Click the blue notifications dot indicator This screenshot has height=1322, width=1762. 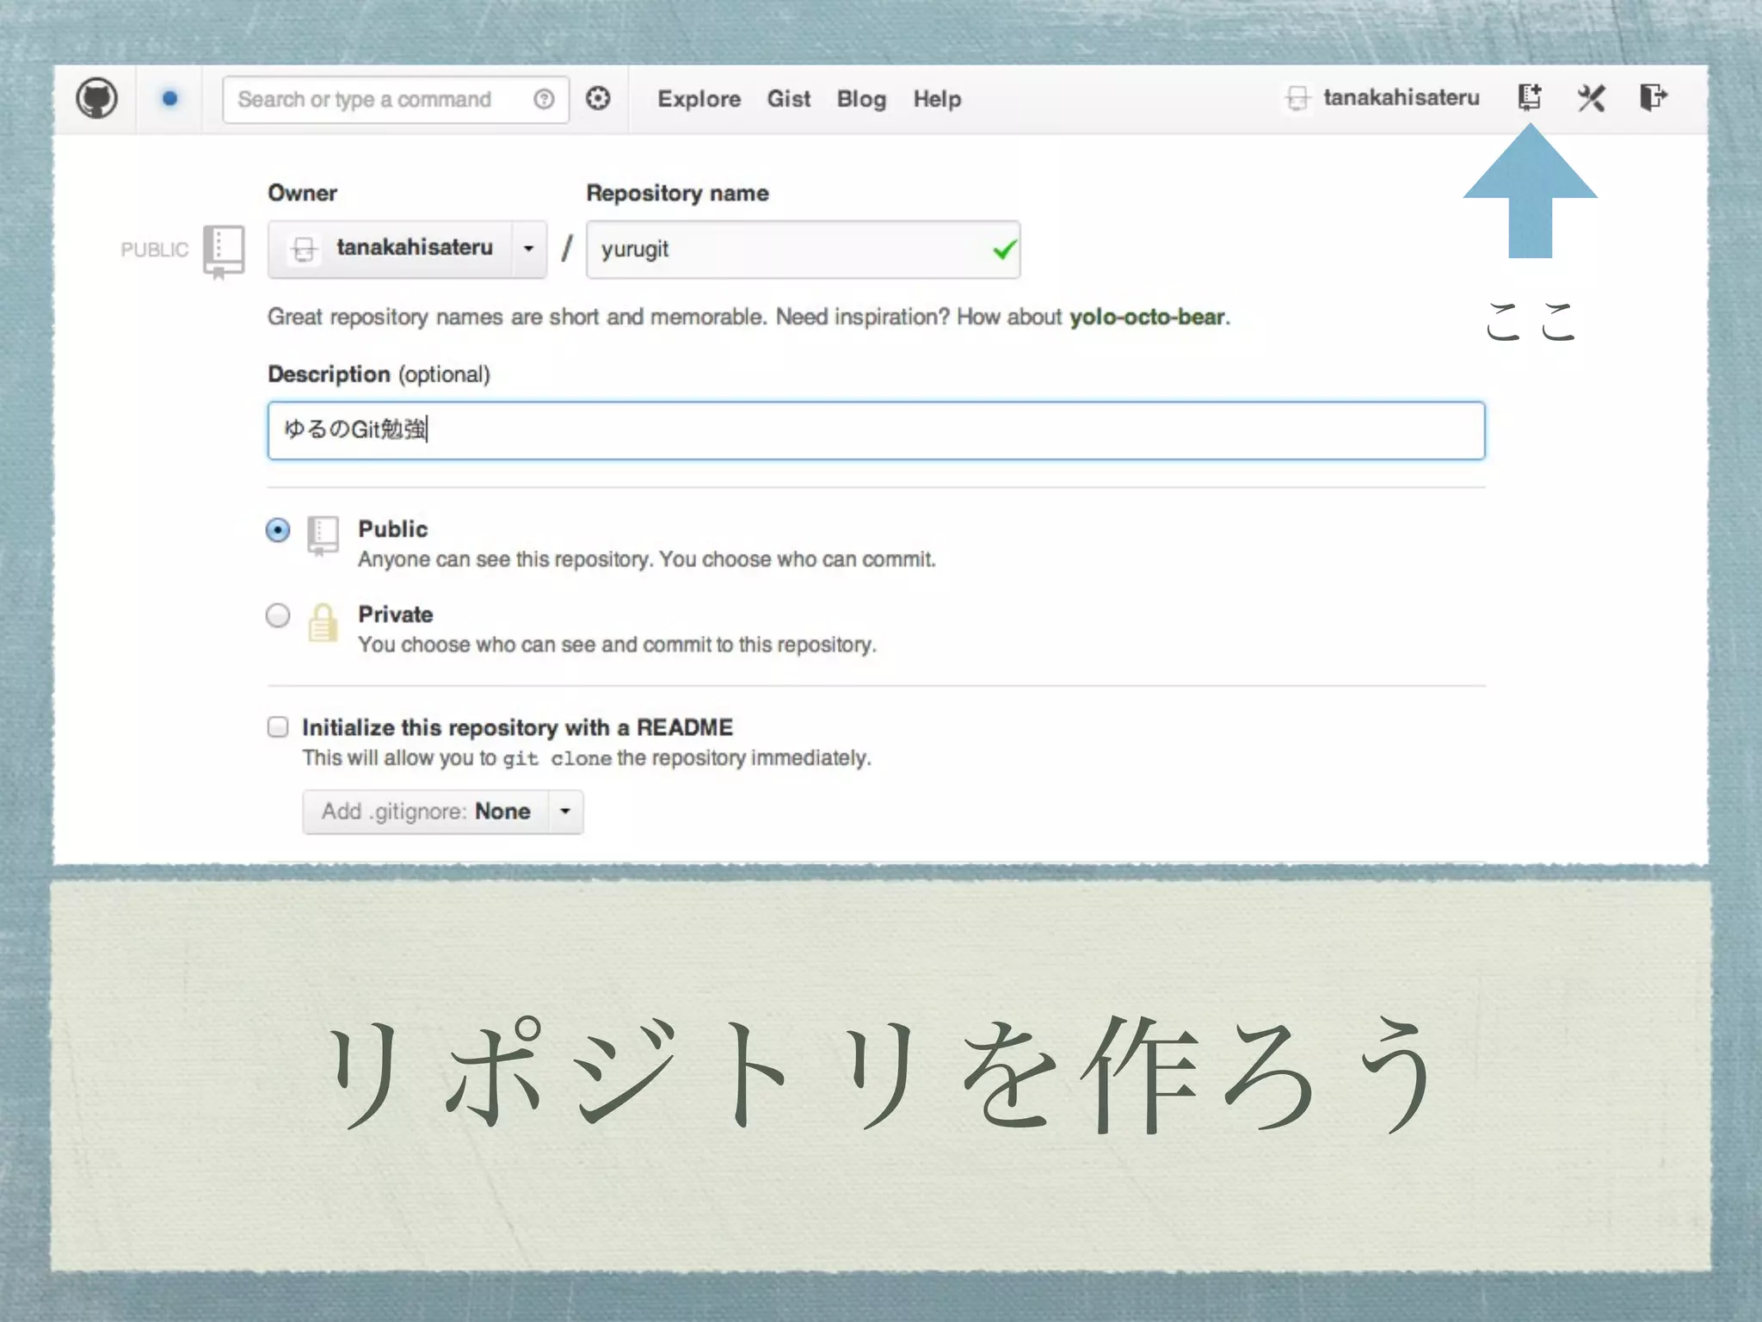169,99
